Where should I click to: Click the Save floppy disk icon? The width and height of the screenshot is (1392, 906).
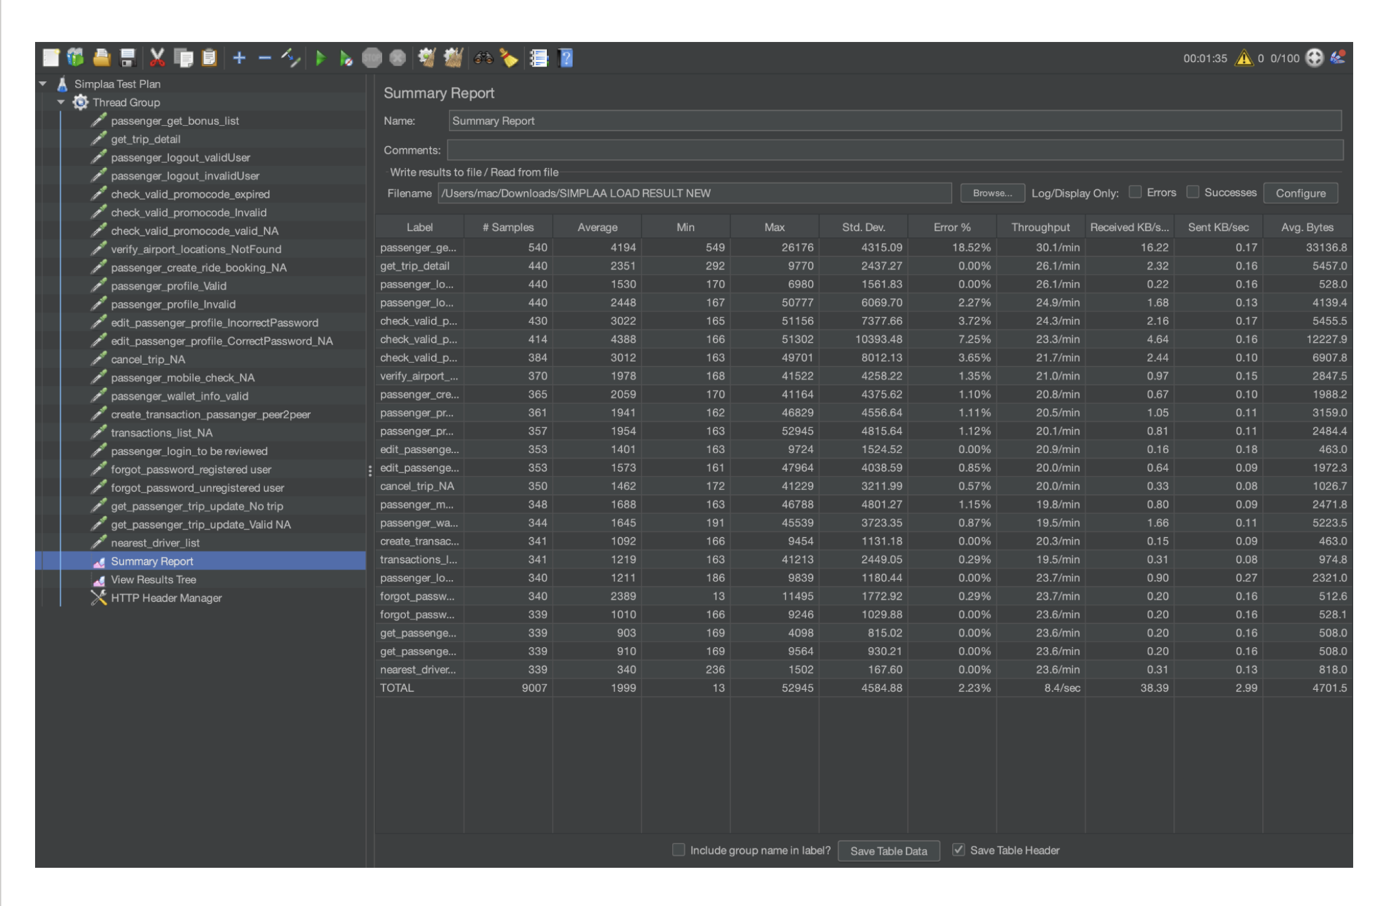128,58
